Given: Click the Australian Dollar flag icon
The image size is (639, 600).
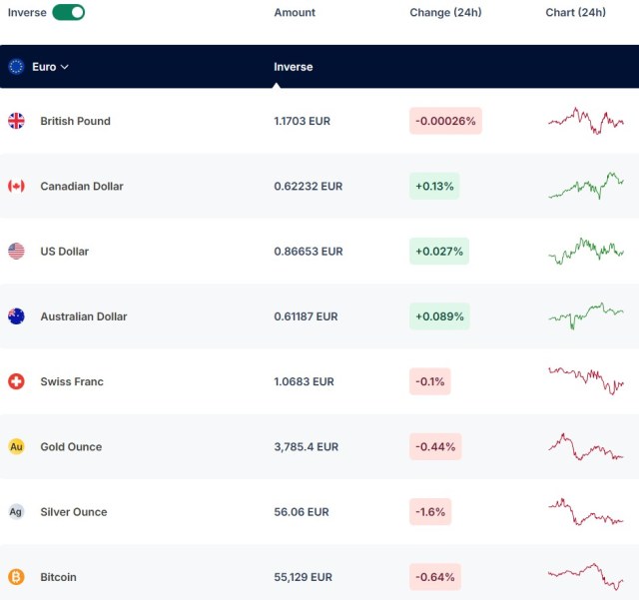Looking at the screenshot, I should click(16, 316).
